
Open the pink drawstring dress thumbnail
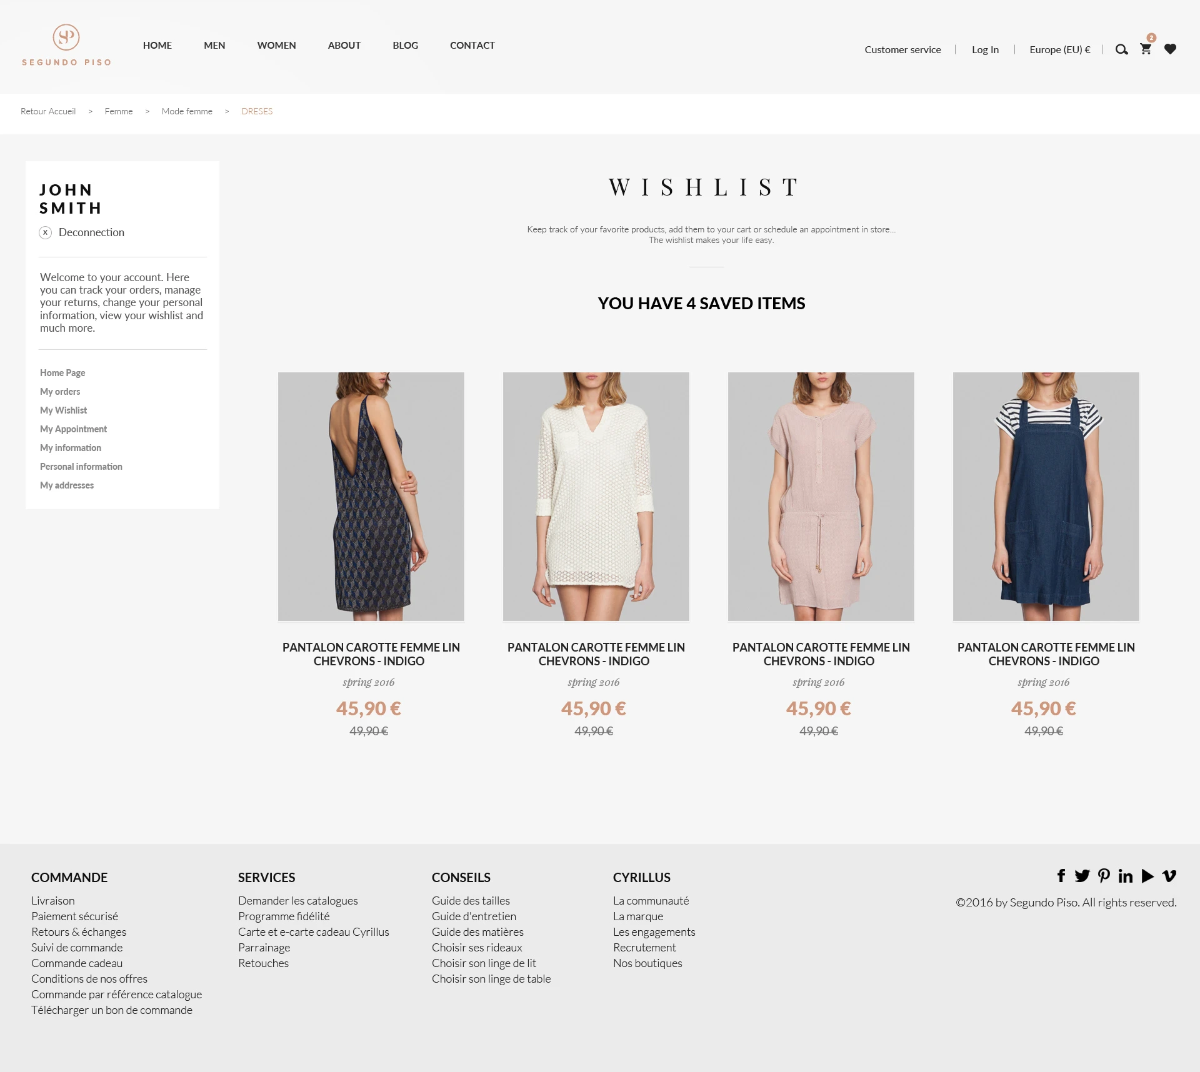pos(821,497)
